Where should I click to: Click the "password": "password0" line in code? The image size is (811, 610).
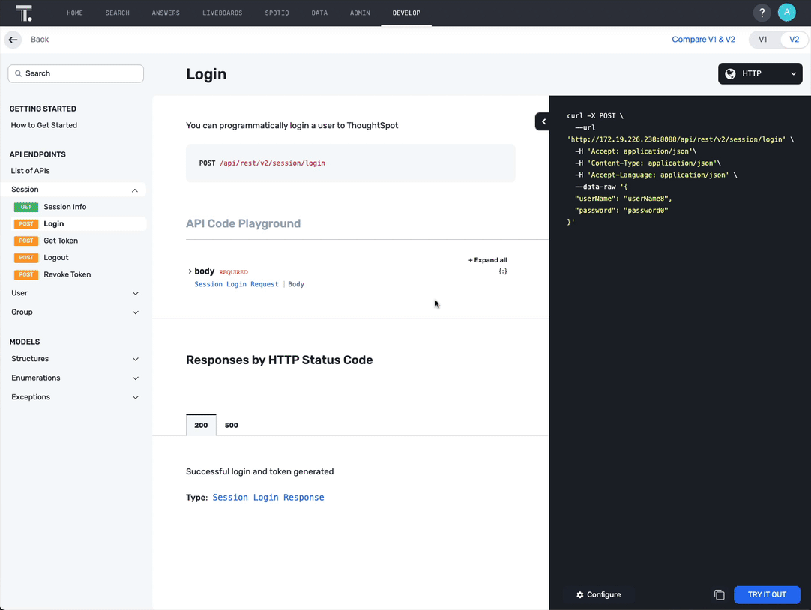(x=621, y=211)
